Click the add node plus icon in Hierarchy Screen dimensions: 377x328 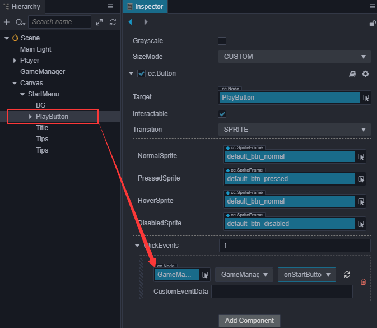(7, 22)
